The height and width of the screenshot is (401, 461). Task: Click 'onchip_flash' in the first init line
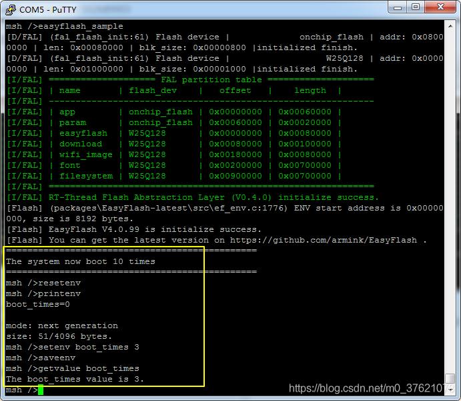coord(332,37)
